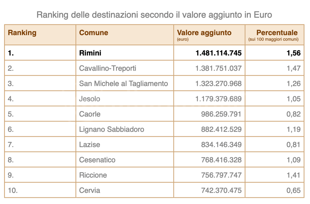The height and width of the screenshot is (204, 310).
Task: Select the Jesolo comune cell
Action: [x=90, y=99]
